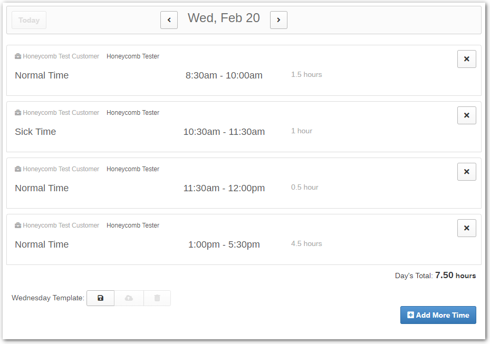
Task: Select the 8:30am - 10:00am time range
Action: (x=224, y=75)
